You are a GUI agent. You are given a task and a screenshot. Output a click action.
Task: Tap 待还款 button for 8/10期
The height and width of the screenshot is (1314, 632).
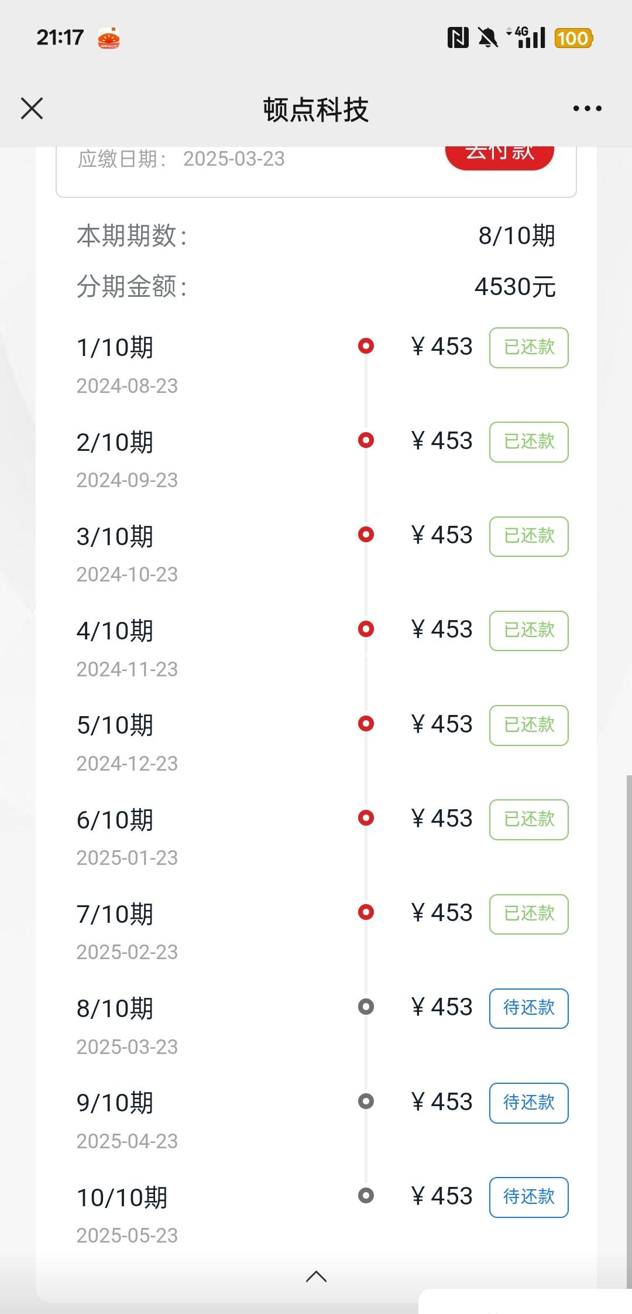coord(528,1008)
